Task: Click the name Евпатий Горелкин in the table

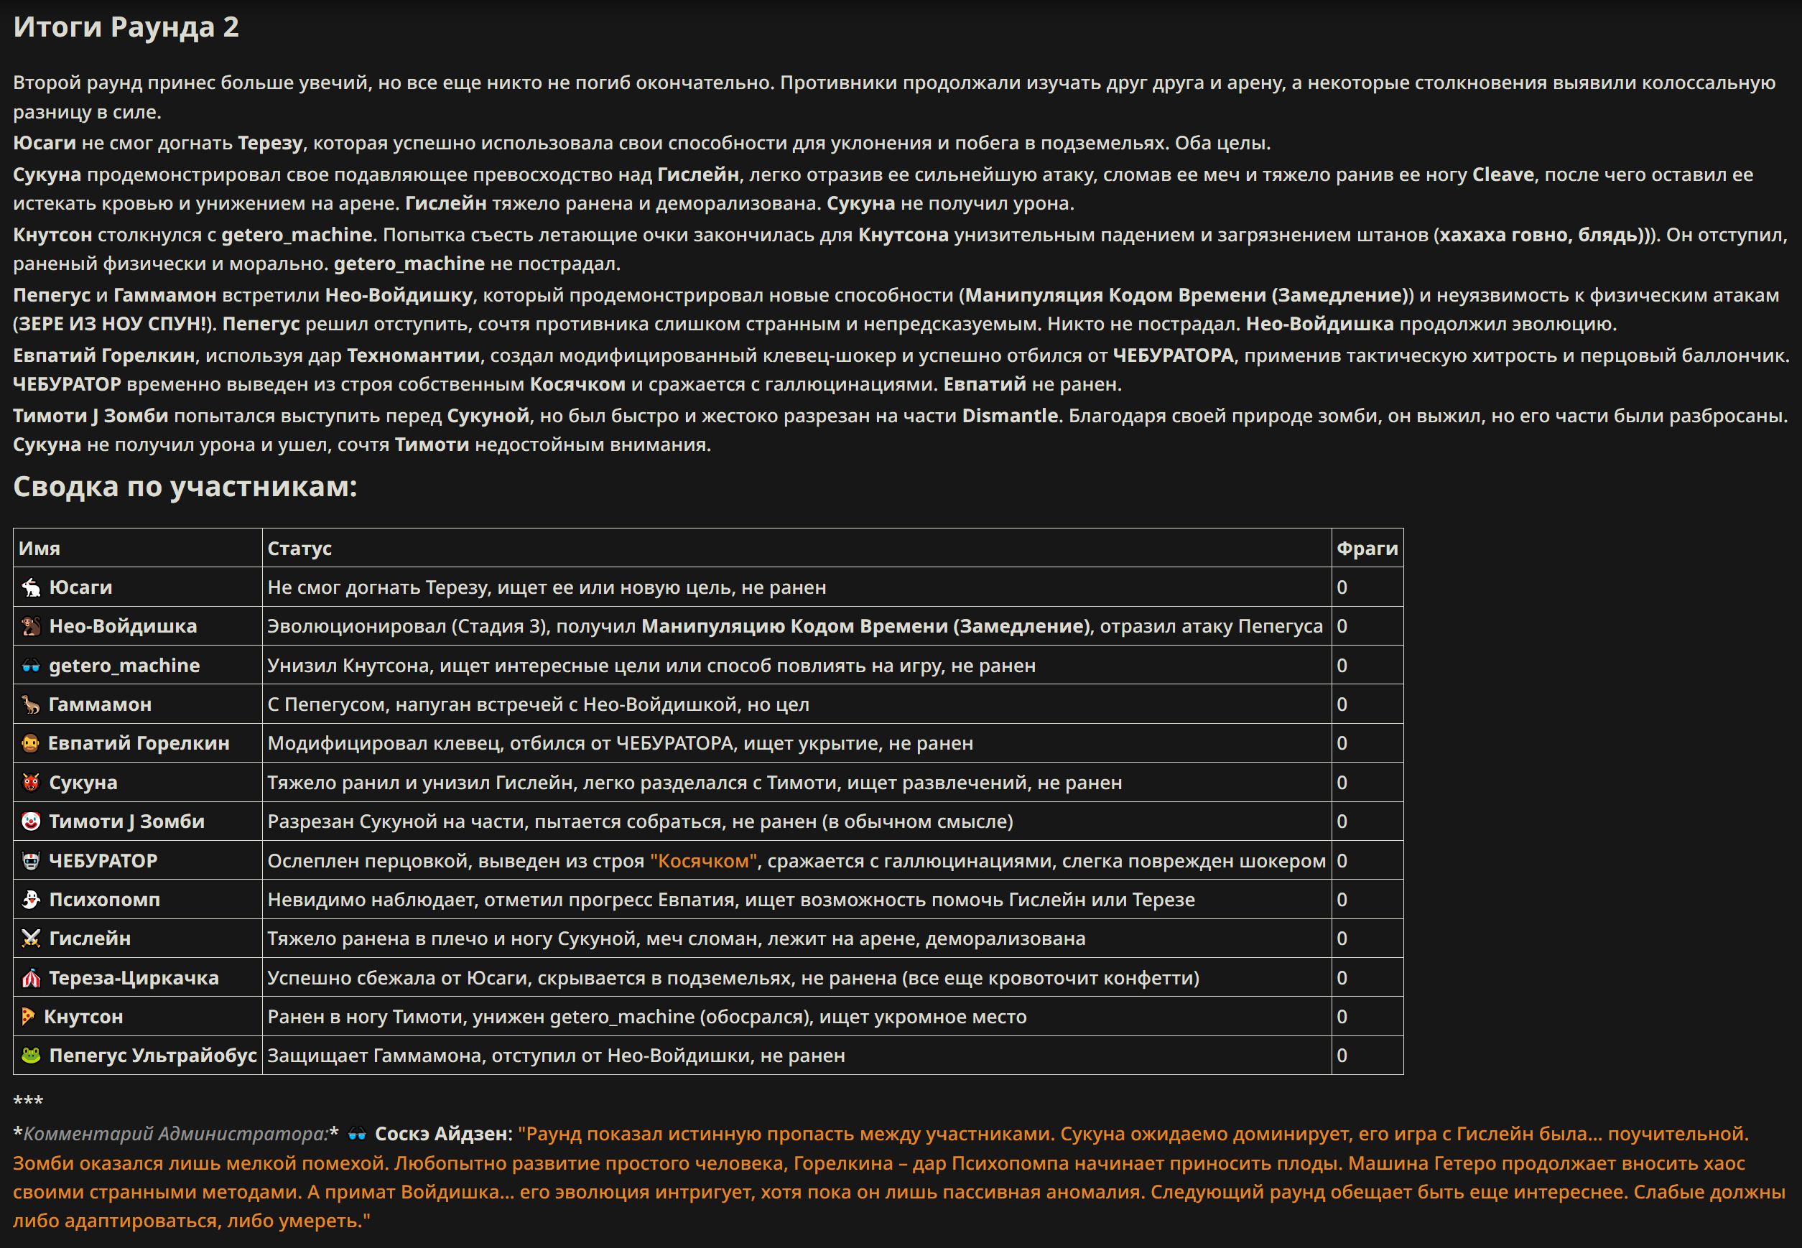Action: (139, 743)
